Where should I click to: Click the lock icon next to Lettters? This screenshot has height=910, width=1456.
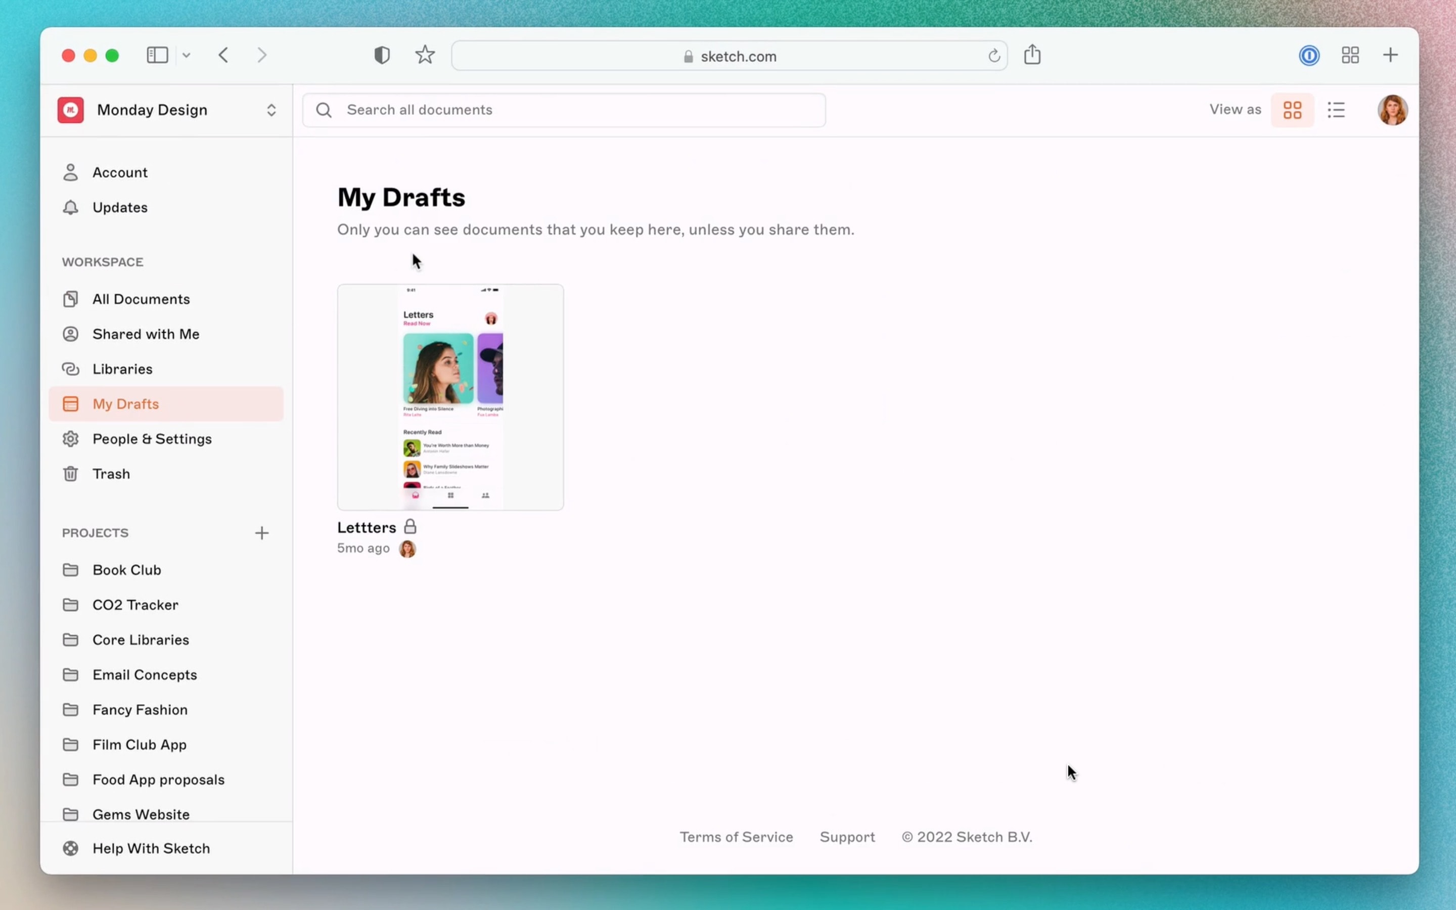(x=409, y=527)
